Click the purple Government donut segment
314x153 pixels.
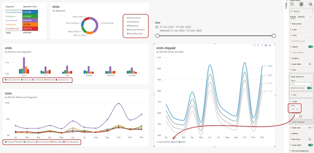click(x=96, y=25)
